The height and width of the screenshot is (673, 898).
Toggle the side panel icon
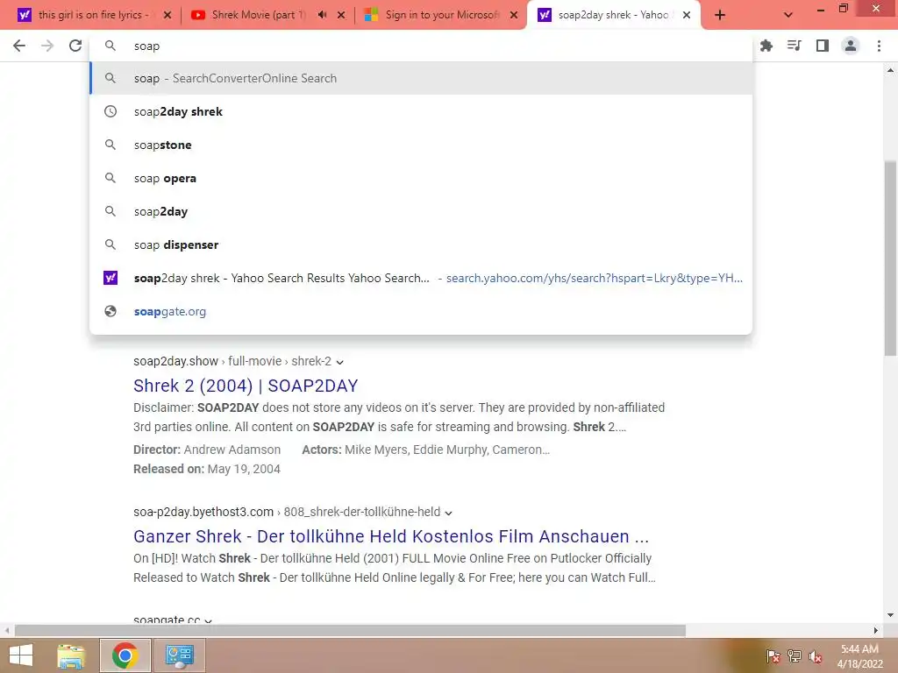823,46
